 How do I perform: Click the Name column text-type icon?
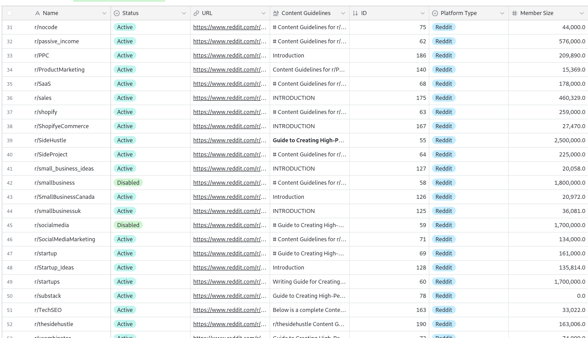point(37,13)
